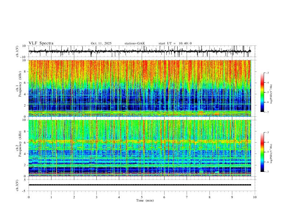The width and height of the screenshot is (287, 221).
Task: Click time axis tick label "5"
Action: coord(142,197)
